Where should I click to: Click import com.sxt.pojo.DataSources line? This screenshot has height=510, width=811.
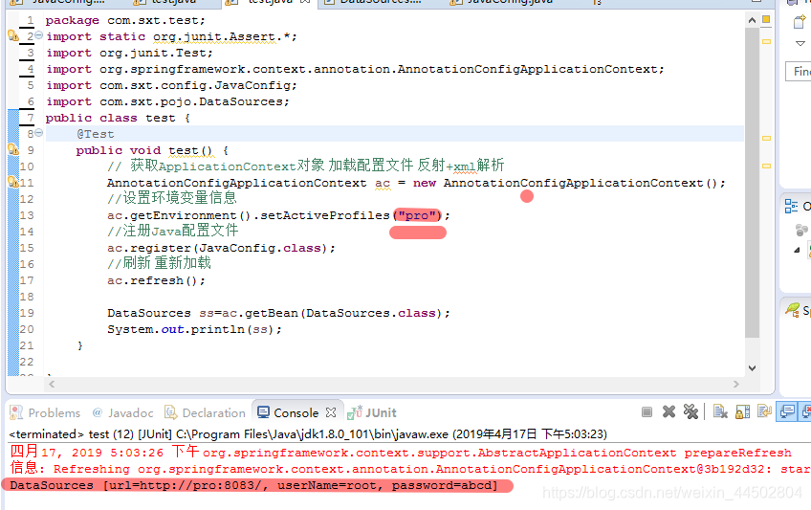click(167, 101)
